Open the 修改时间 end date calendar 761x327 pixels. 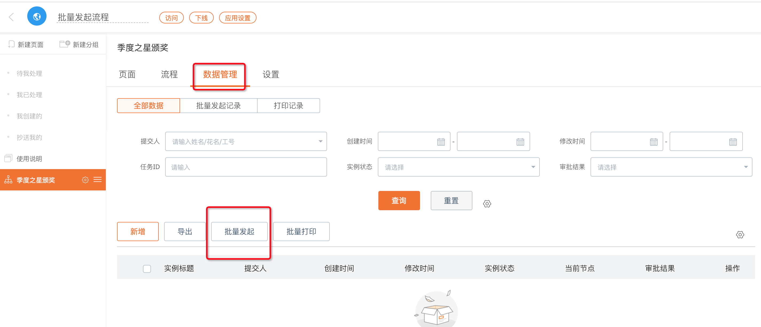[x=733, y=142]
